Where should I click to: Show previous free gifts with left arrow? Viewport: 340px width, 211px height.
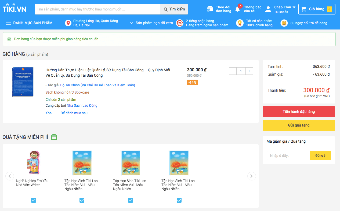[x=10, y=176]
